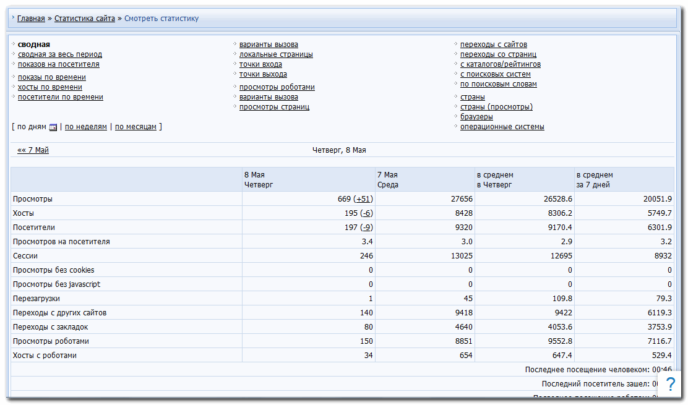Open посетители по времени report
Viewport: 688px width, 405px height.
[x=61, y=97]
